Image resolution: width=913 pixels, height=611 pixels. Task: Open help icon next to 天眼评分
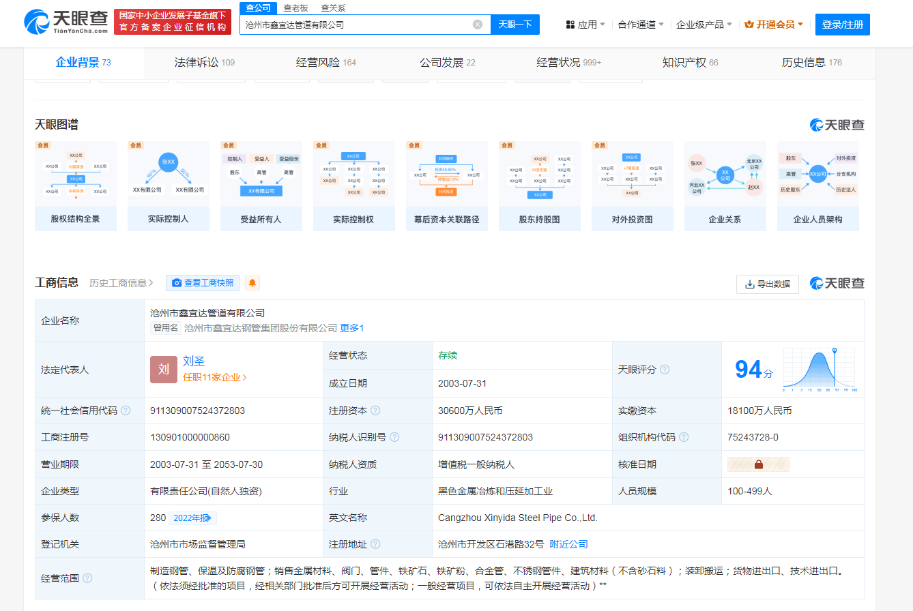coord(665,370)
